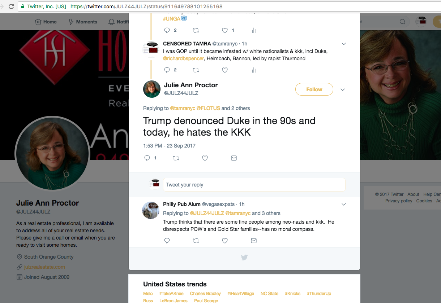This screenshot has height=303, width=441.
Task: Open the Melo trend
Action: [148, 294]
